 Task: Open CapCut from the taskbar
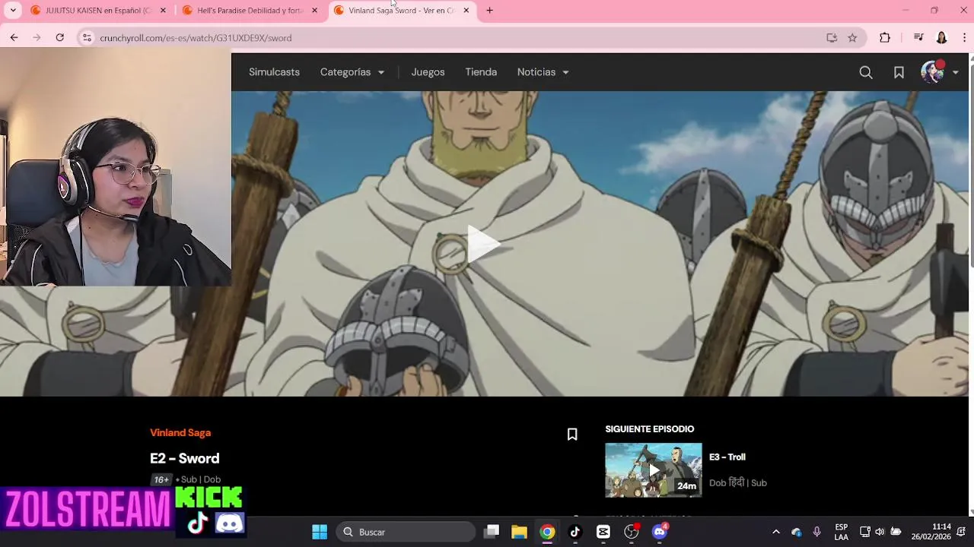[603, 532]
